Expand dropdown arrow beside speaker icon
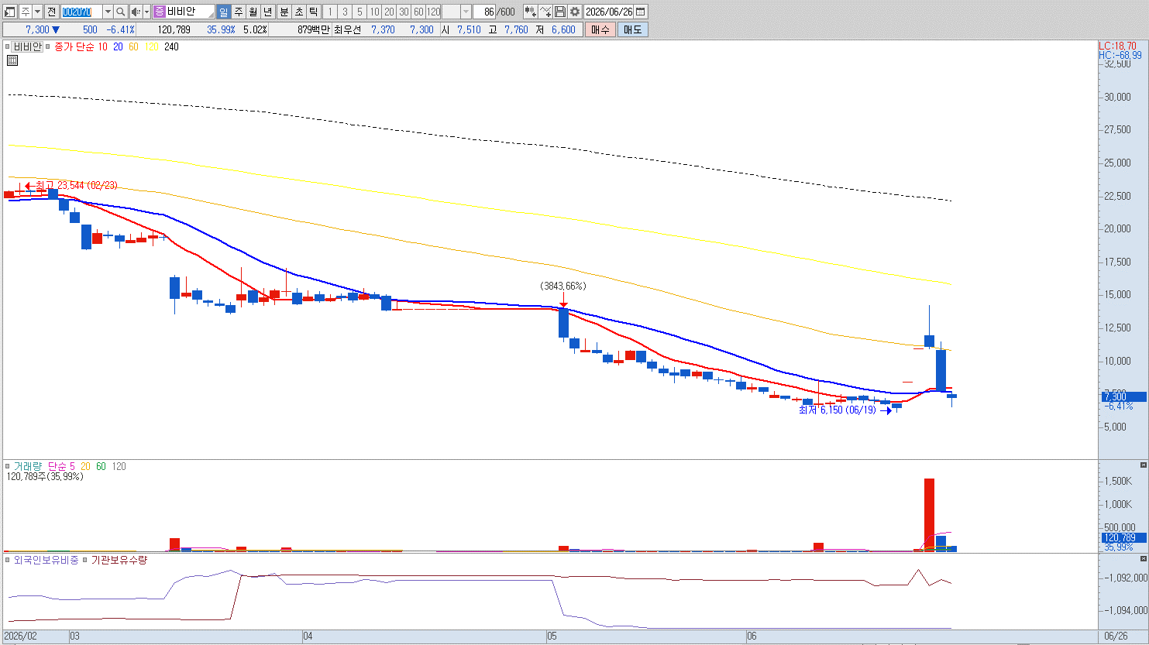1149x645 pixels. tap(146, 12)
